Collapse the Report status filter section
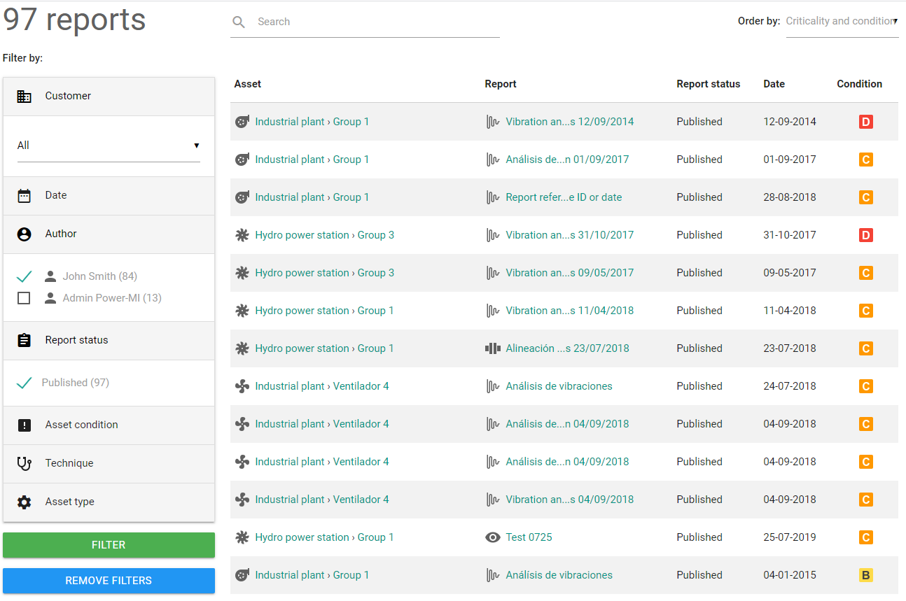This screenshot has height=601, width=906. (x=109, y=341)
